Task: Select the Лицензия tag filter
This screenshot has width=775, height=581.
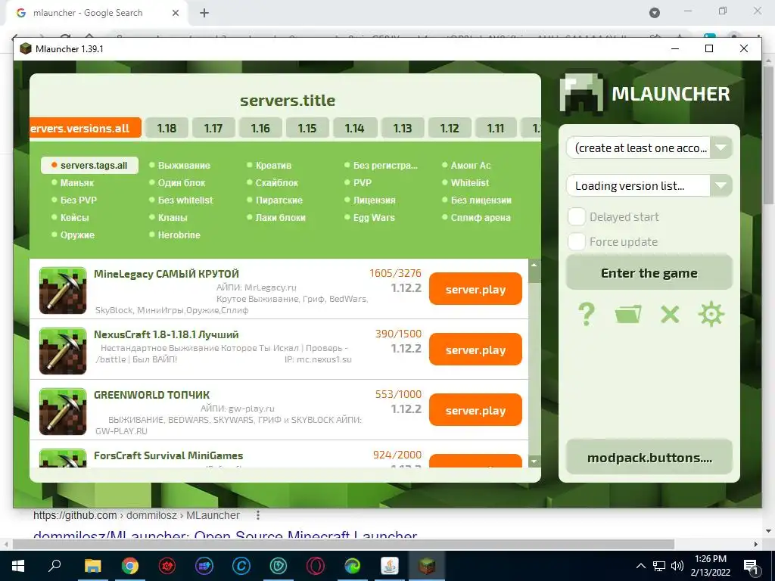Action: pyautogui.click(x=369, y=200)
